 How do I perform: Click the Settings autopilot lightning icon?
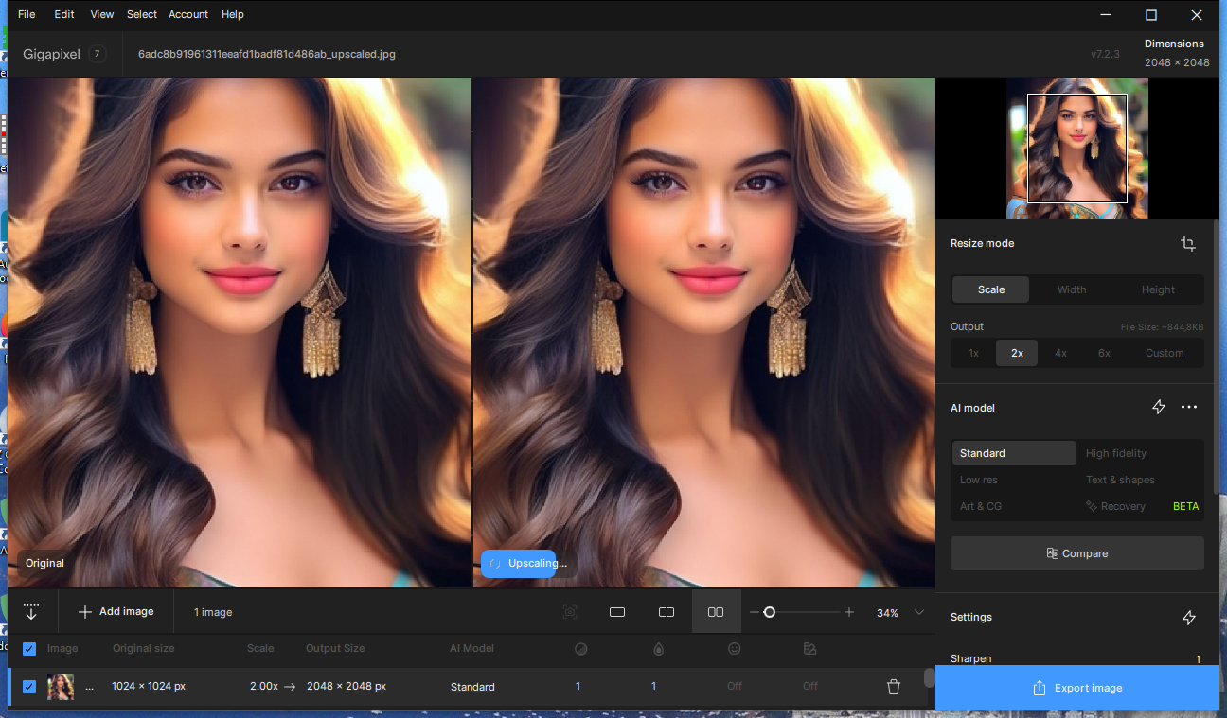(x=1189, y=617)
